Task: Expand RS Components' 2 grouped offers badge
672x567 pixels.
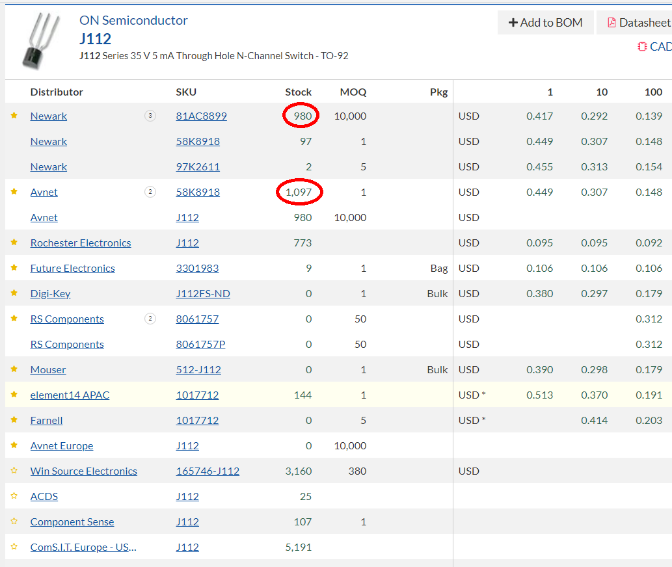Action: point(150,319)
